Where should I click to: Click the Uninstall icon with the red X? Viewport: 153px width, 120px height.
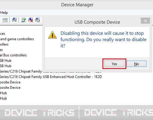click(31, 20)
